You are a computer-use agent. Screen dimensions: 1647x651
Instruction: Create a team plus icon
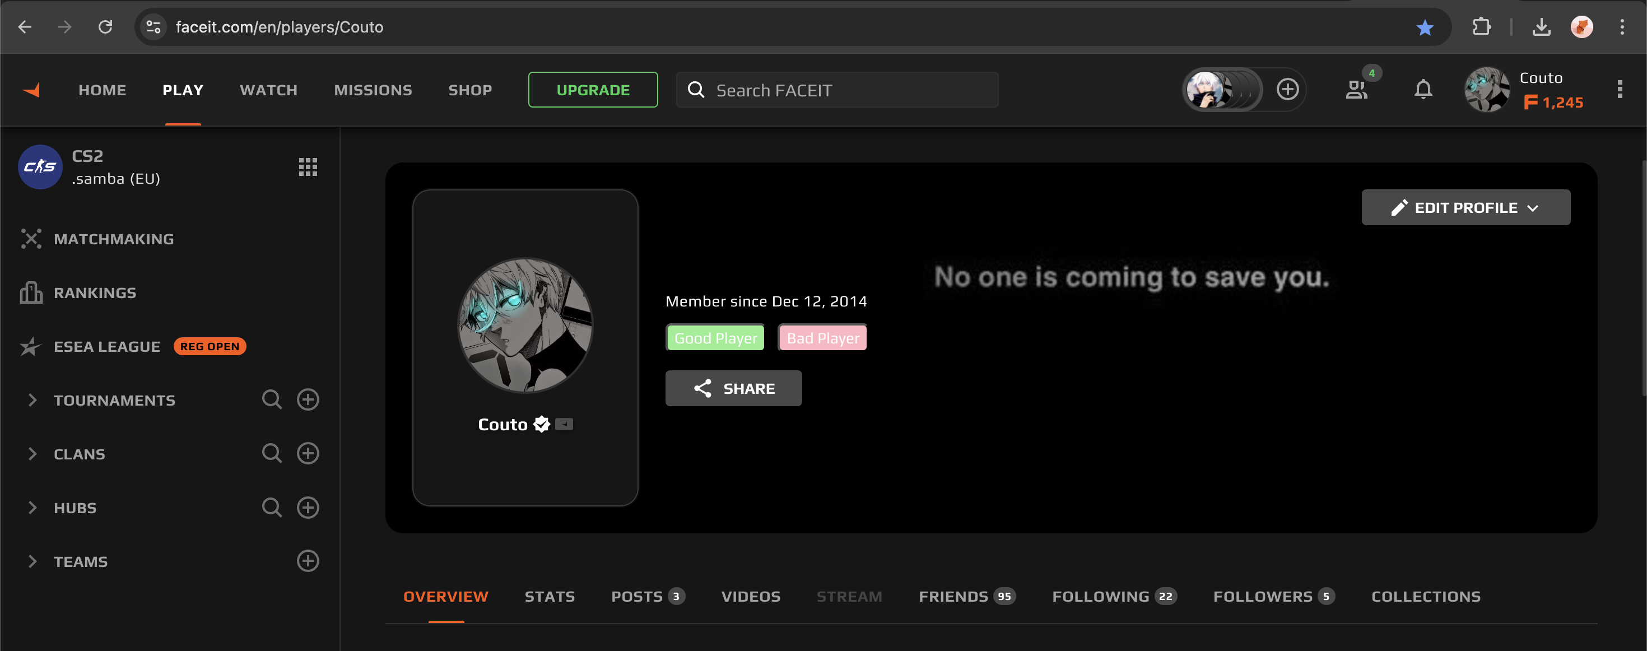coord(308,561)
